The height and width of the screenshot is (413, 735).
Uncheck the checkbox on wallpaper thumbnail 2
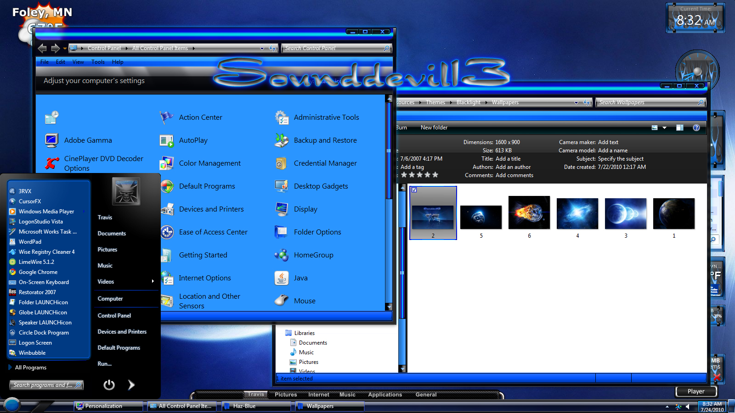click(414, 190)
